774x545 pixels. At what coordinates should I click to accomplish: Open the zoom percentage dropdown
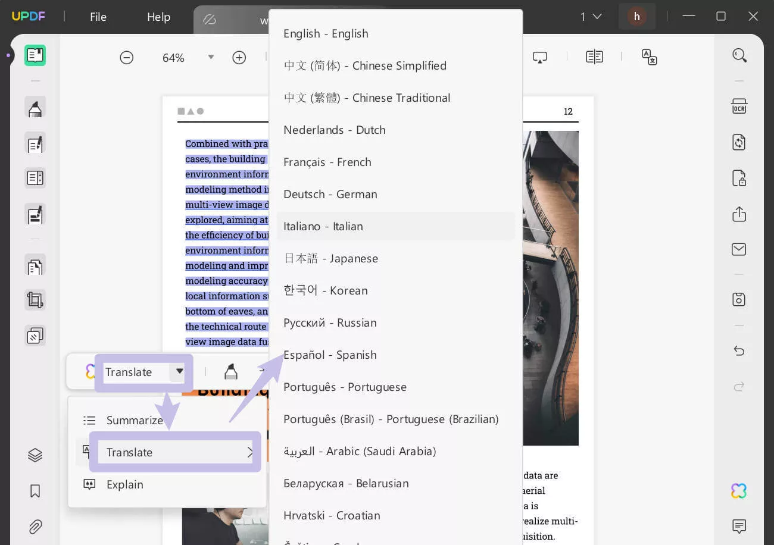click(211, 57)
